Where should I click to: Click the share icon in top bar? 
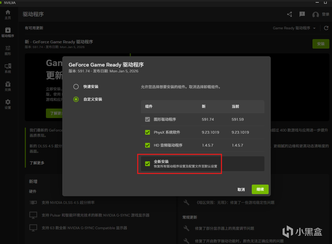point(290,14)
